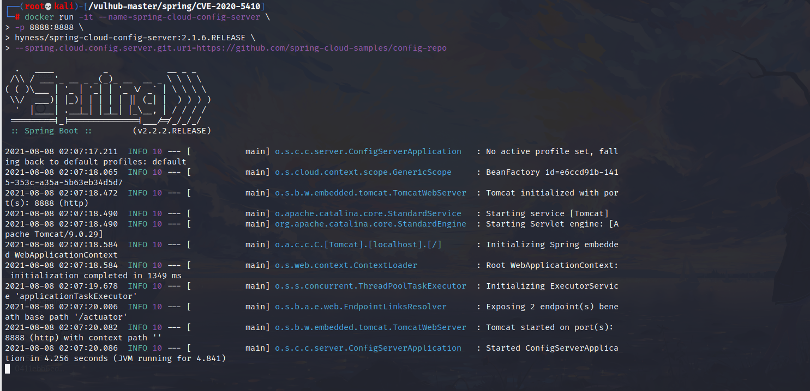The height and width of the screenshot is (391, 810).
Task: Click ConfigServerApplication logger on the 02:07:20.086 line
Action: (x=368, y=348)
